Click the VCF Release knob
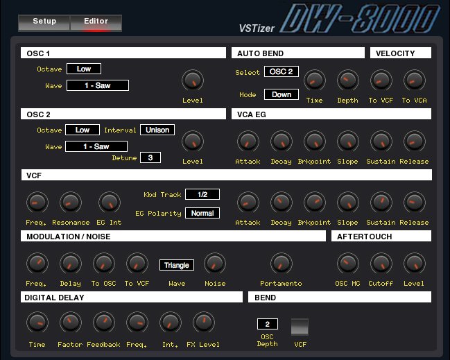 (415, 203)
